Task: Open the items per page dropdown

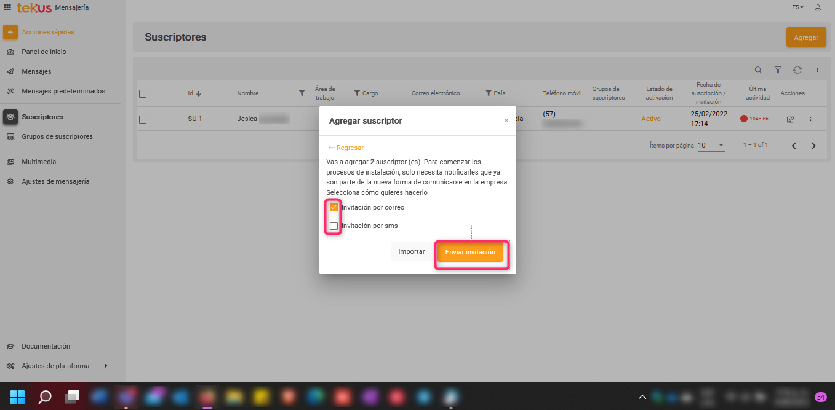Action: [711, 146]
